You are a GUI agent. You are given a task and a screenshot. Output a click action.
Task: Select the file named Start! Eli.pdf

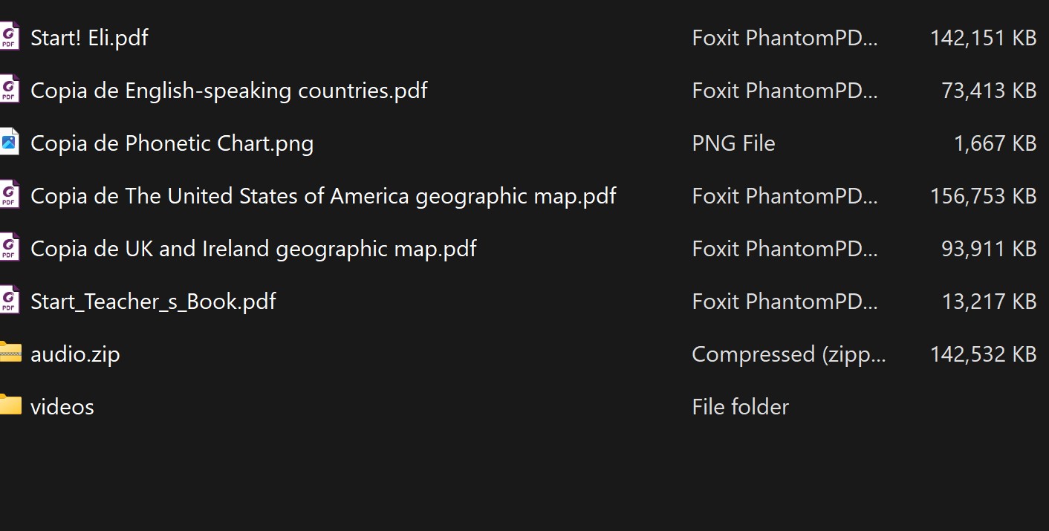pyautogui.click(x=89, y=38)
